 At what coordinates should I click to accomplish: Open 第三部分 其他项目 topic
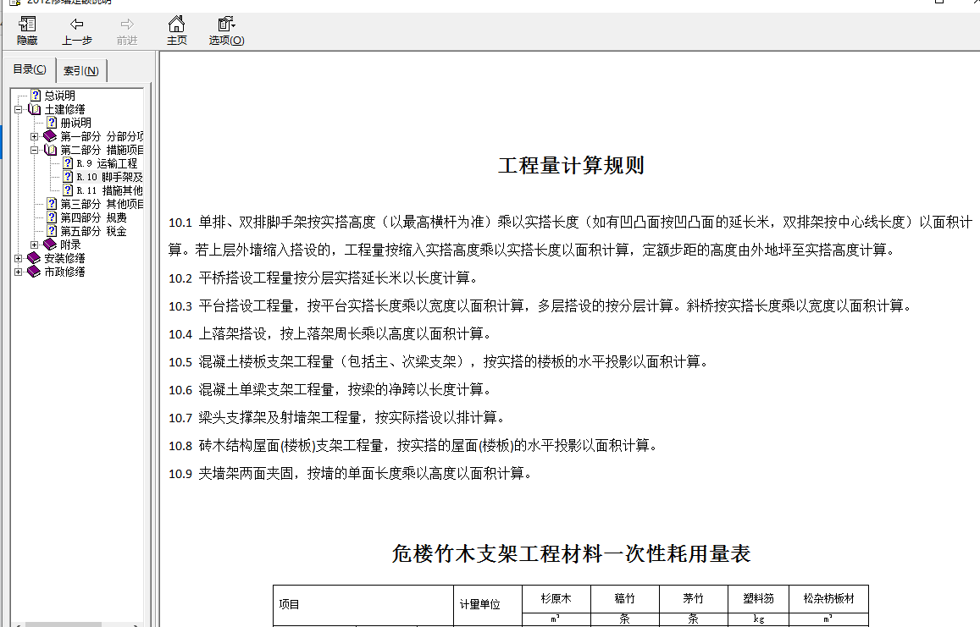pyautogui.click(x=102, y=204)
